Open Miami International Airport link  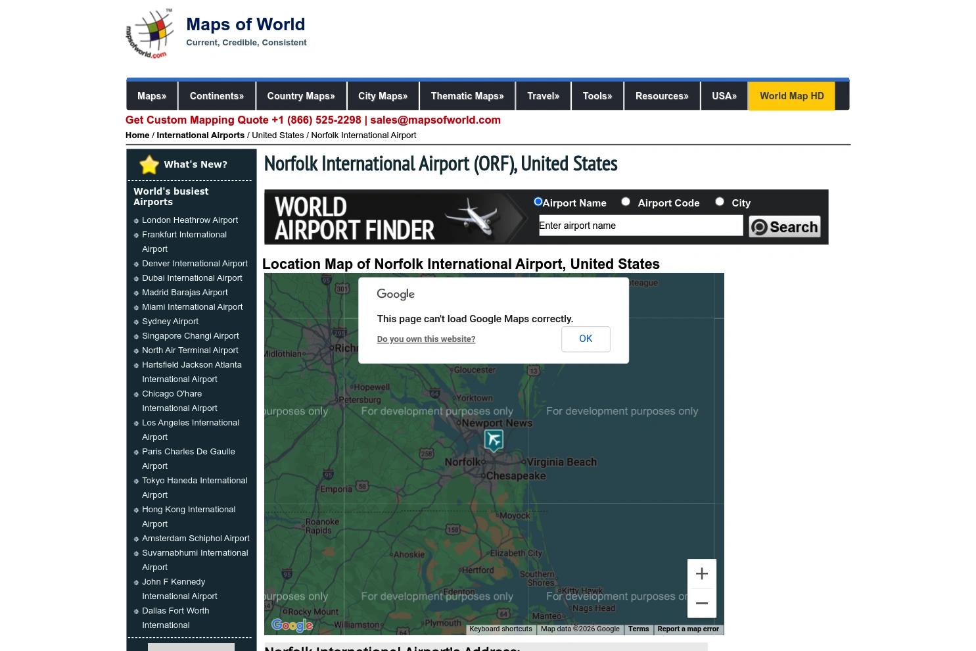coord(192,307)
